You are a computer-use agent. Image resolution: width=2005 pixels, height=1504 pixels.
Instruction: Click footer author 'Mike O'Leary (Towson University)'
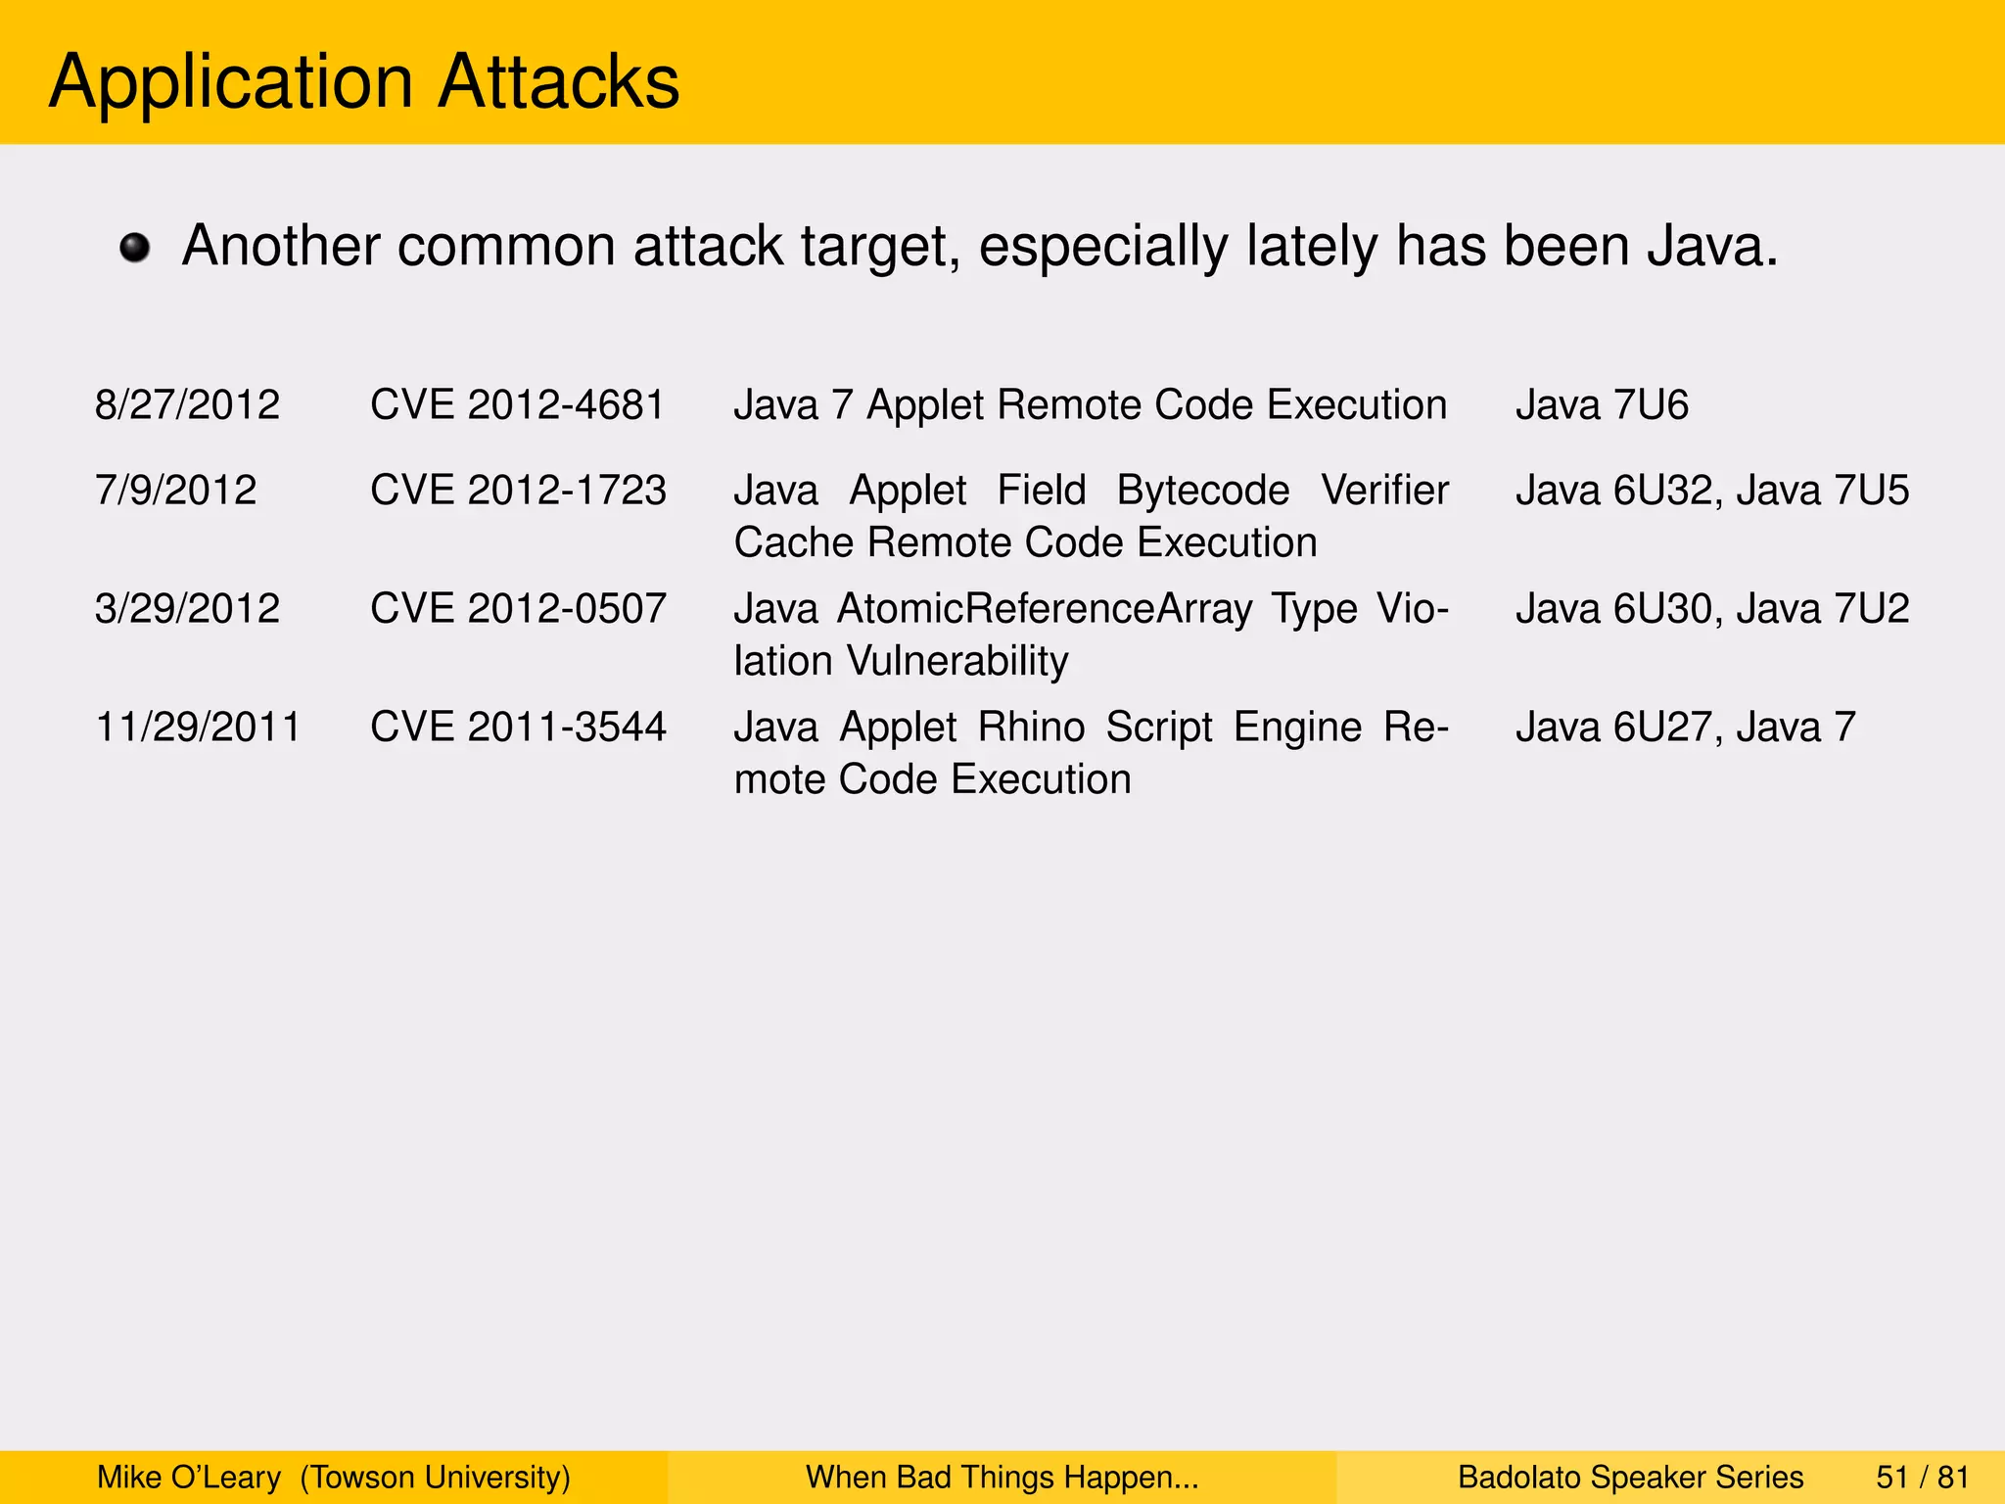click(x=334, y=1477)
